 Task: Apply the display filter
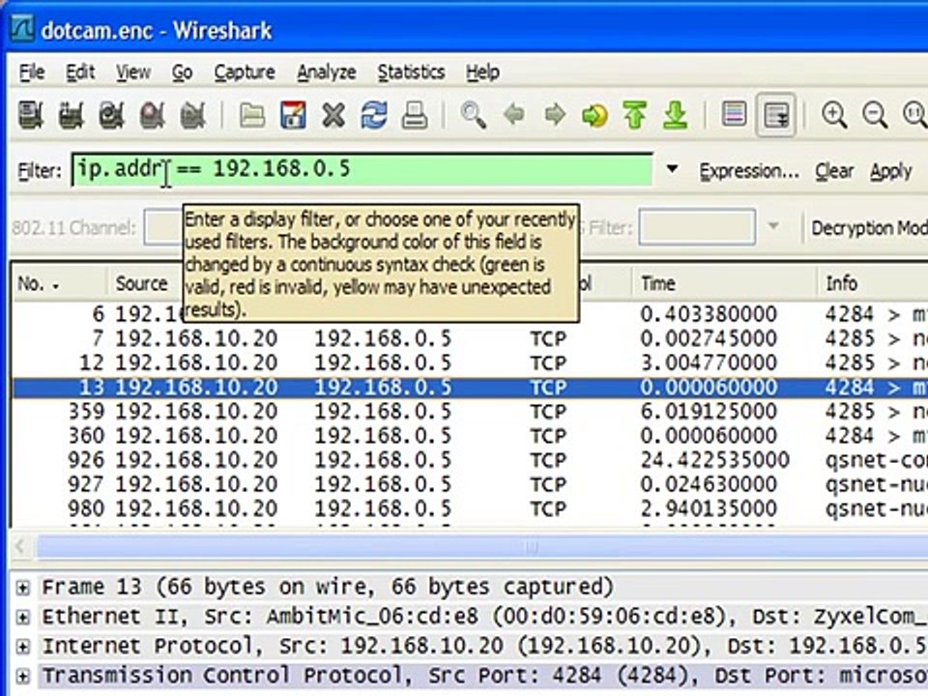pos(890,171)
